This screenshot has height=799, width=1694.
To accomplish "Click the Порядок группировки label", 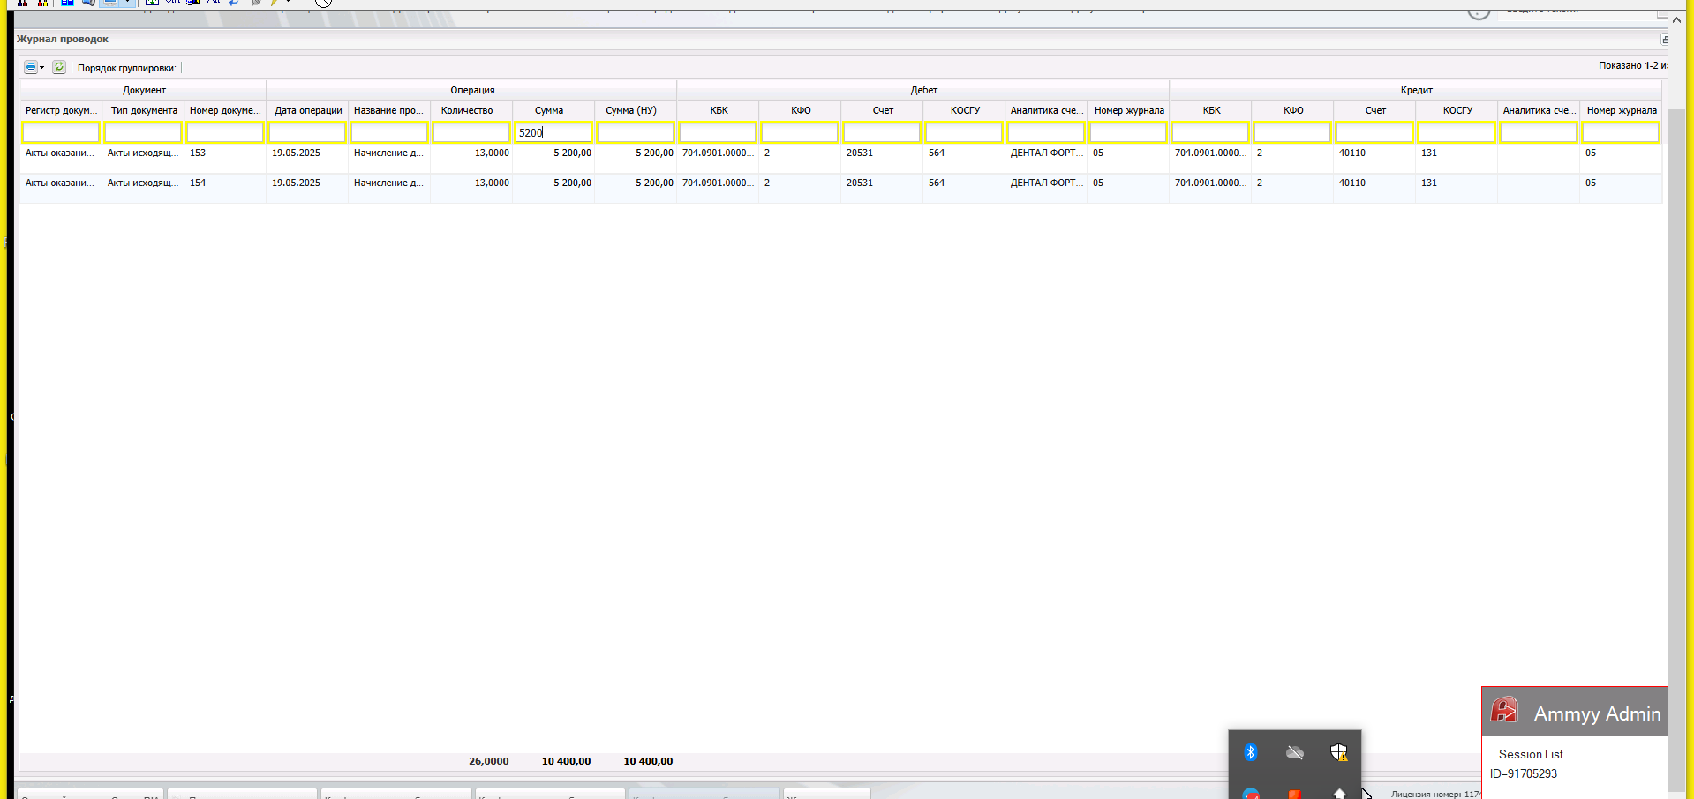I will pyautogui.click(x=126, y=68).
